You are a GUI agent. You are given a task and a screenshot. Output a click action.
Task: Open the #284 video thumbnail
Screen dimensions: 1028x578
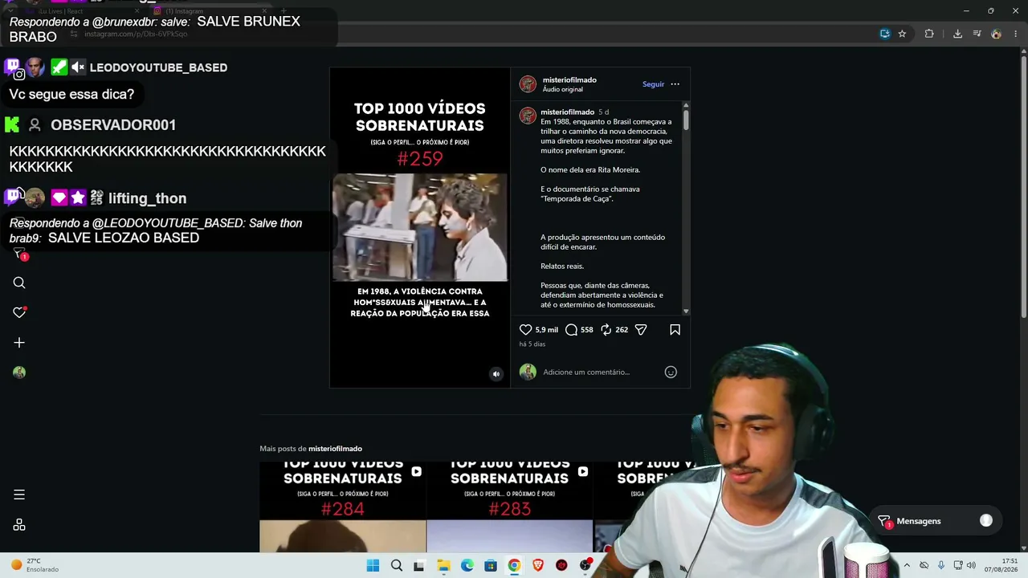point(343,507)
